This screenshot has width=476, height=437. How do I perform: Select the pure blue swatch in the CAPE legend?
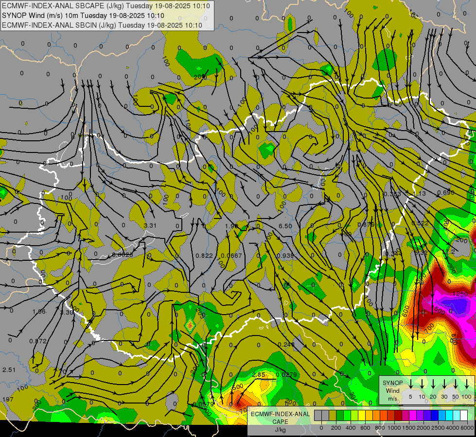[x=435, y=415]
